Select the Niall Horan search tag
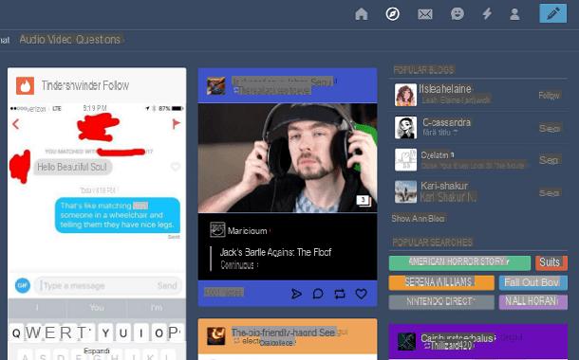The image size is (579, 360). [533, 302]
